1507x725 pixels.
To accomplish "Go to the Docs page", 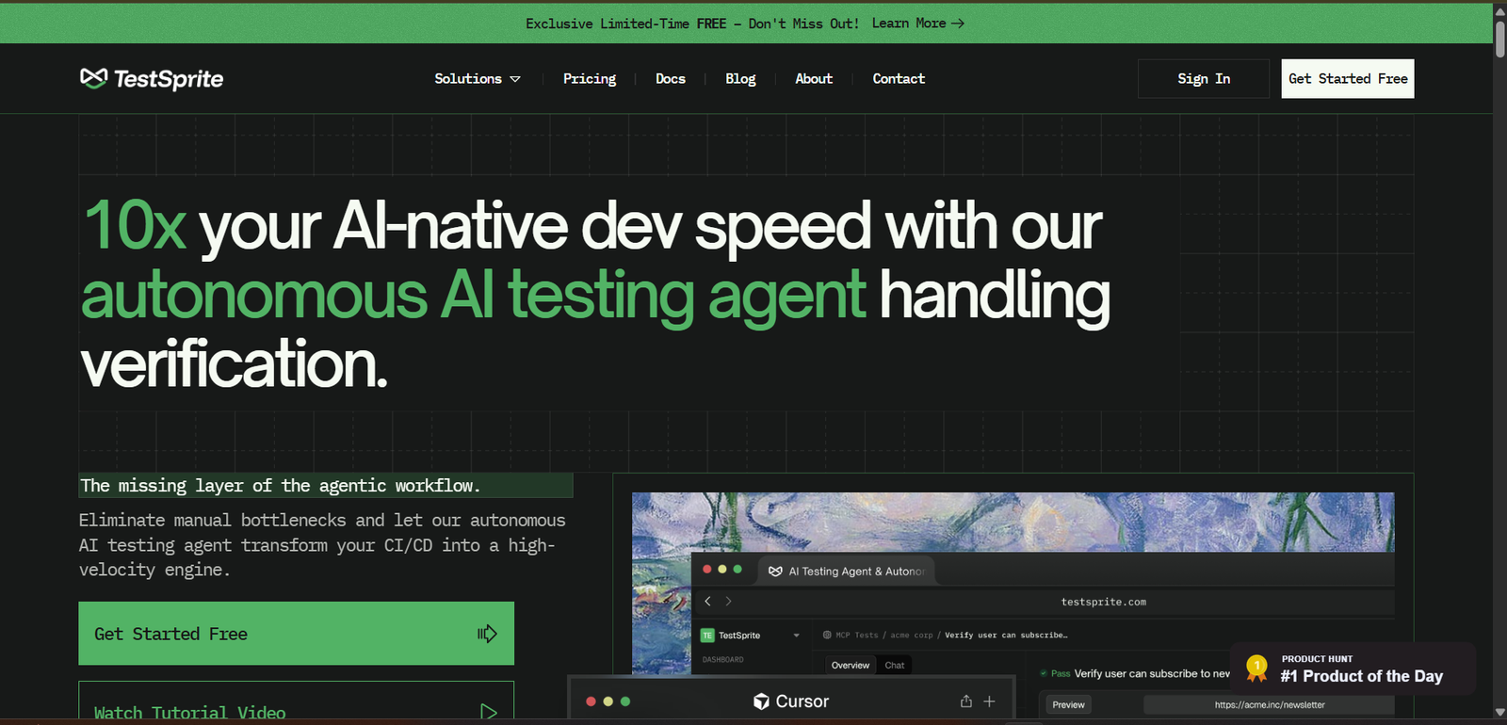I will point(671,79).
